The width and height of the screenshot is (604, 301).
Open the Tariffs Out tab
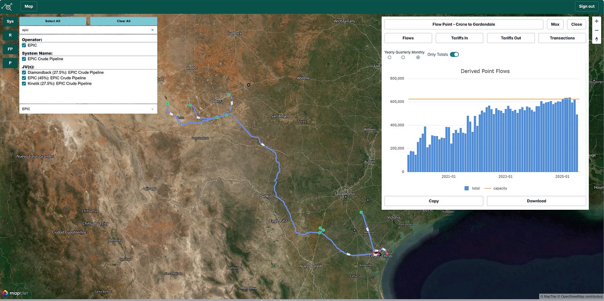pyautogui.click(x=511, y=38)
